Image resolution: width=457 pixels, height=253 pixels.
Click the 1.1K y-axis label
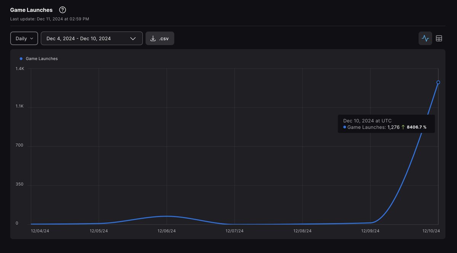click(x=20, y=106)
